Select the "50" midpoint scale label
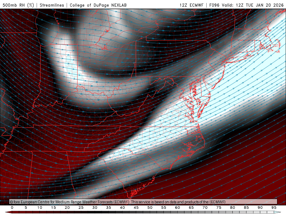The height and width of the screenshot is (214, 286). click(x=150, y=208)
